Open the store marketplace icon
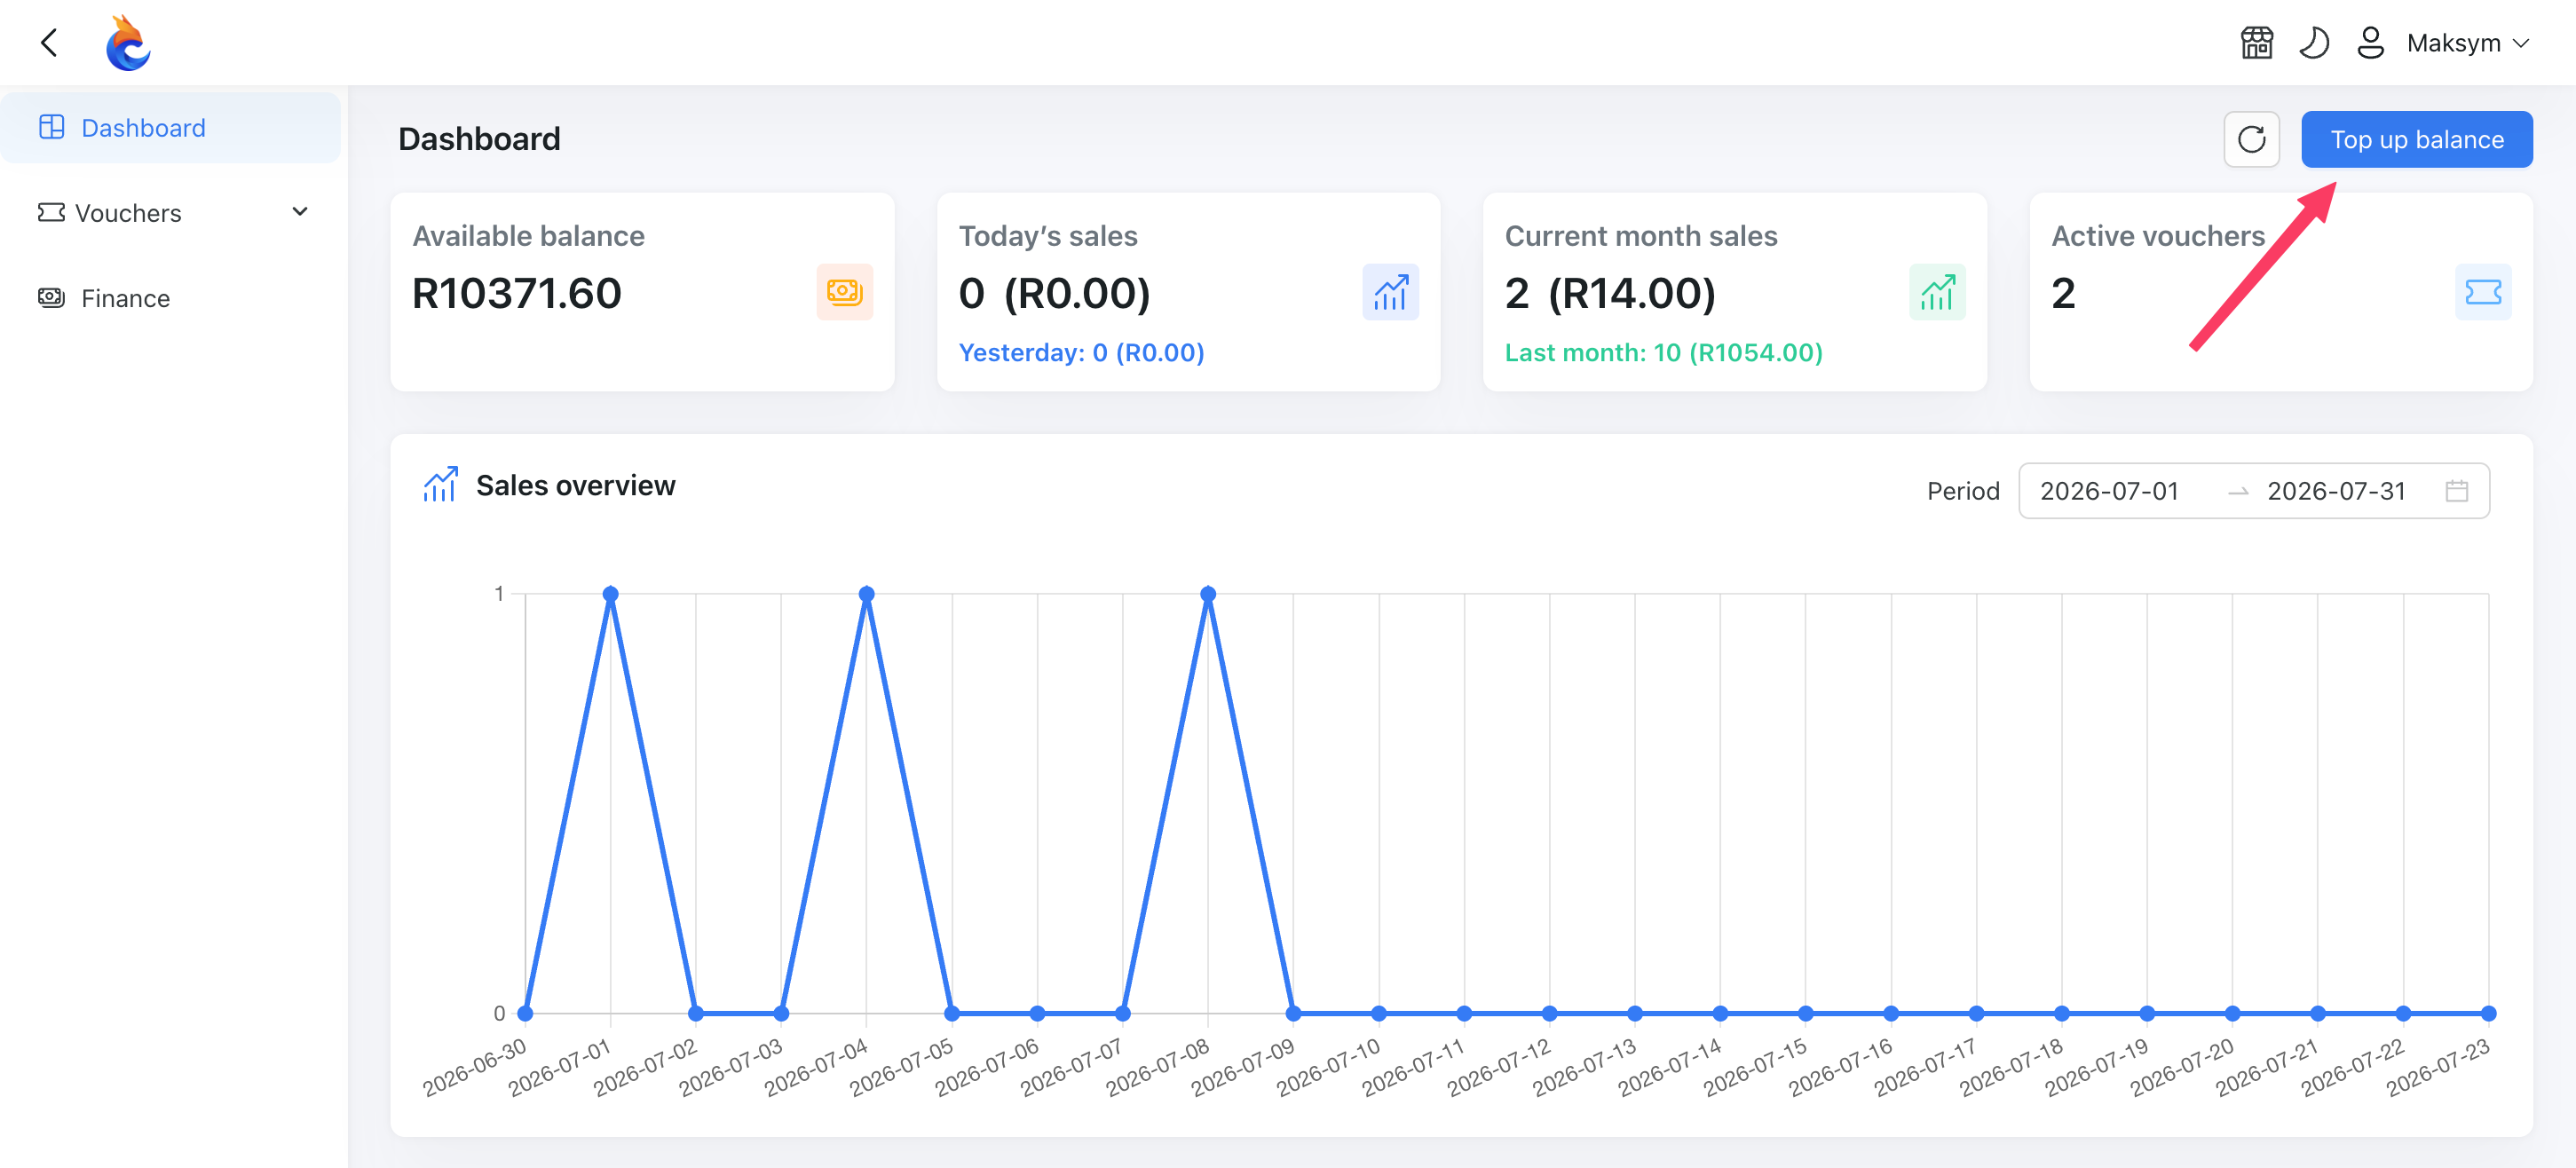This screenshot has height=1168, width=2576. point(2256,43)
